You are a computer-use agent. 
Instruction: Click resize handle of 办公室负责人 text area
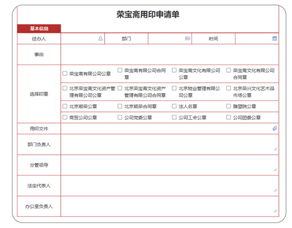pyautogui.click(x=275, y=211)
